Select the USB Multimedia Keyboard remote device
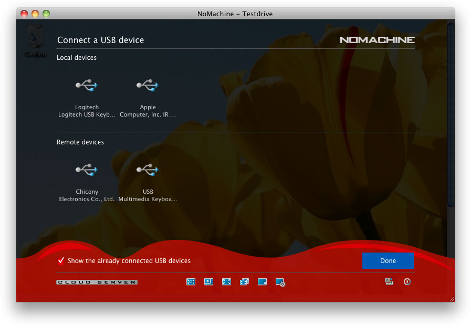This screenshot has width=470, height=325. 148,170
